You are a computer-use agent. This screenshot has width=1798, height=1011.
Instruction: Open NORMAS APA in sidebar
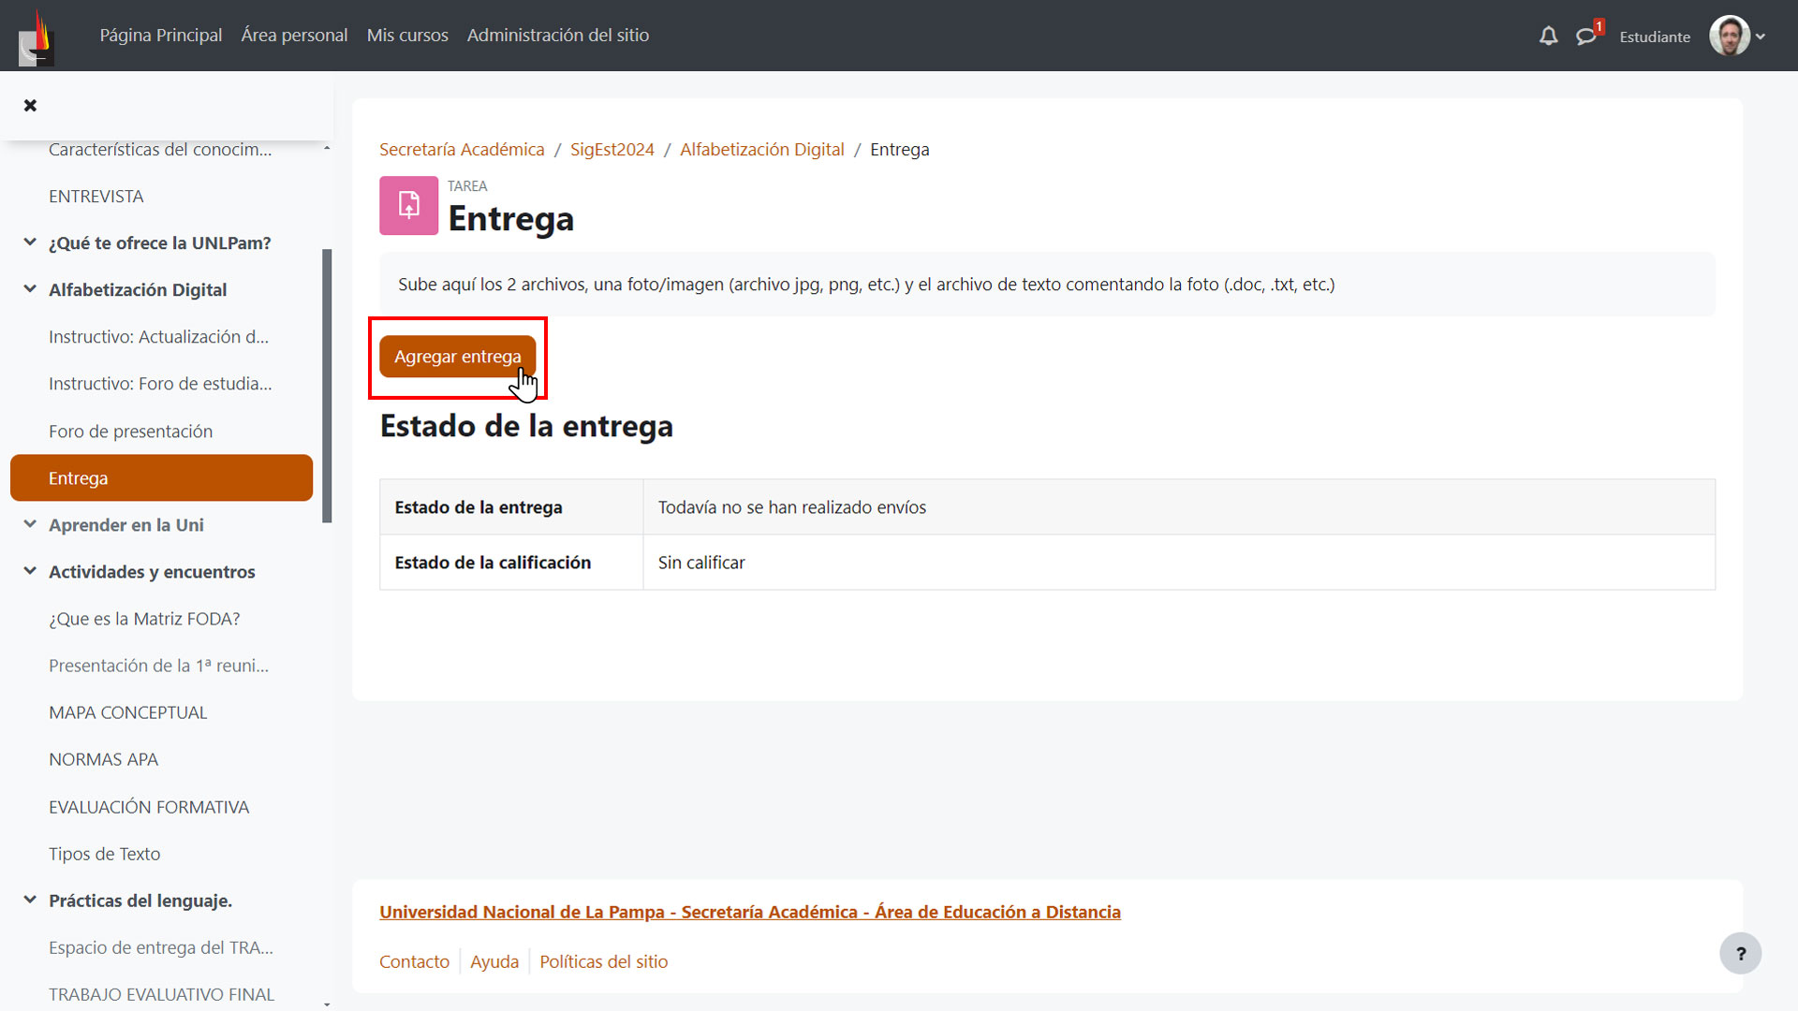(103, 759)
